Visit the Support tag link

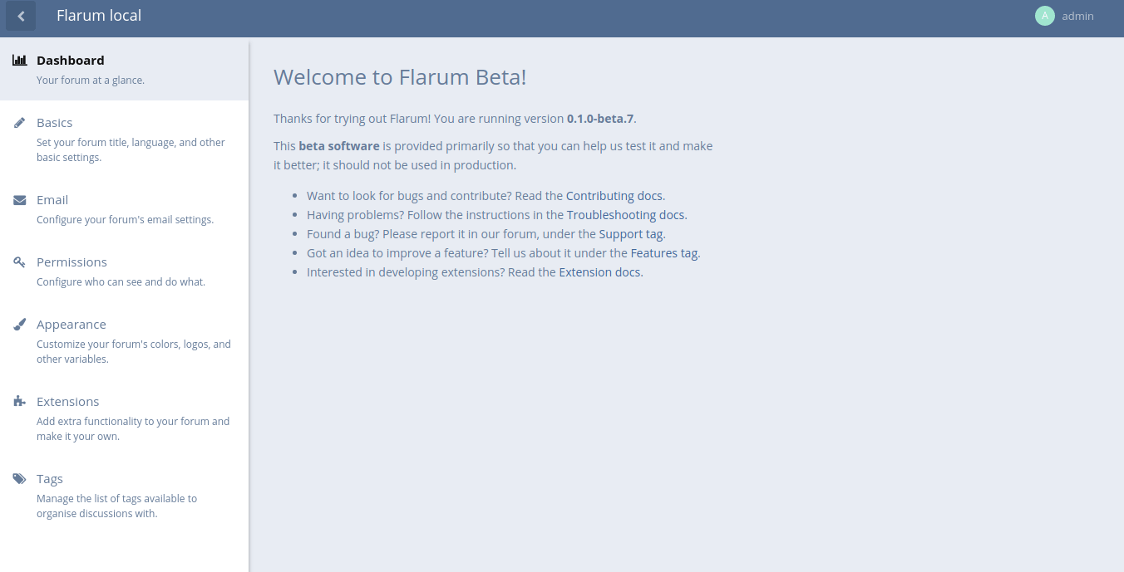click(x=632, y=234)
